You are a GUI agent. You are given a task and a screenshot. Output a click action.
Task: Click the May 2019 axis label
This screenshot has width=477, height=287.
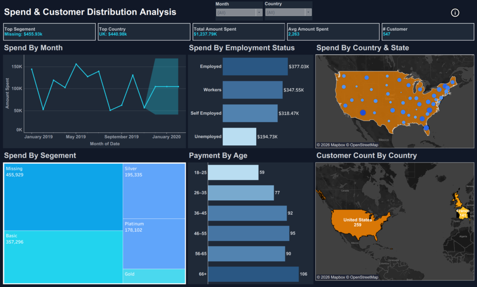tap(76, 137)
